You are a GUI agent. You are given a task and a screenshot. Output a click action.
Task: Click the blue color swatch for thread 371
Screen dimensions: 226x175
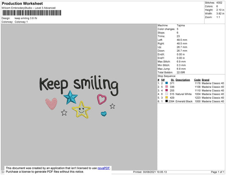pyautogui.click(x=166, y=83)
